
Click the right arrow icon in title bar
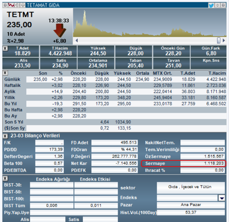(17, 5)
